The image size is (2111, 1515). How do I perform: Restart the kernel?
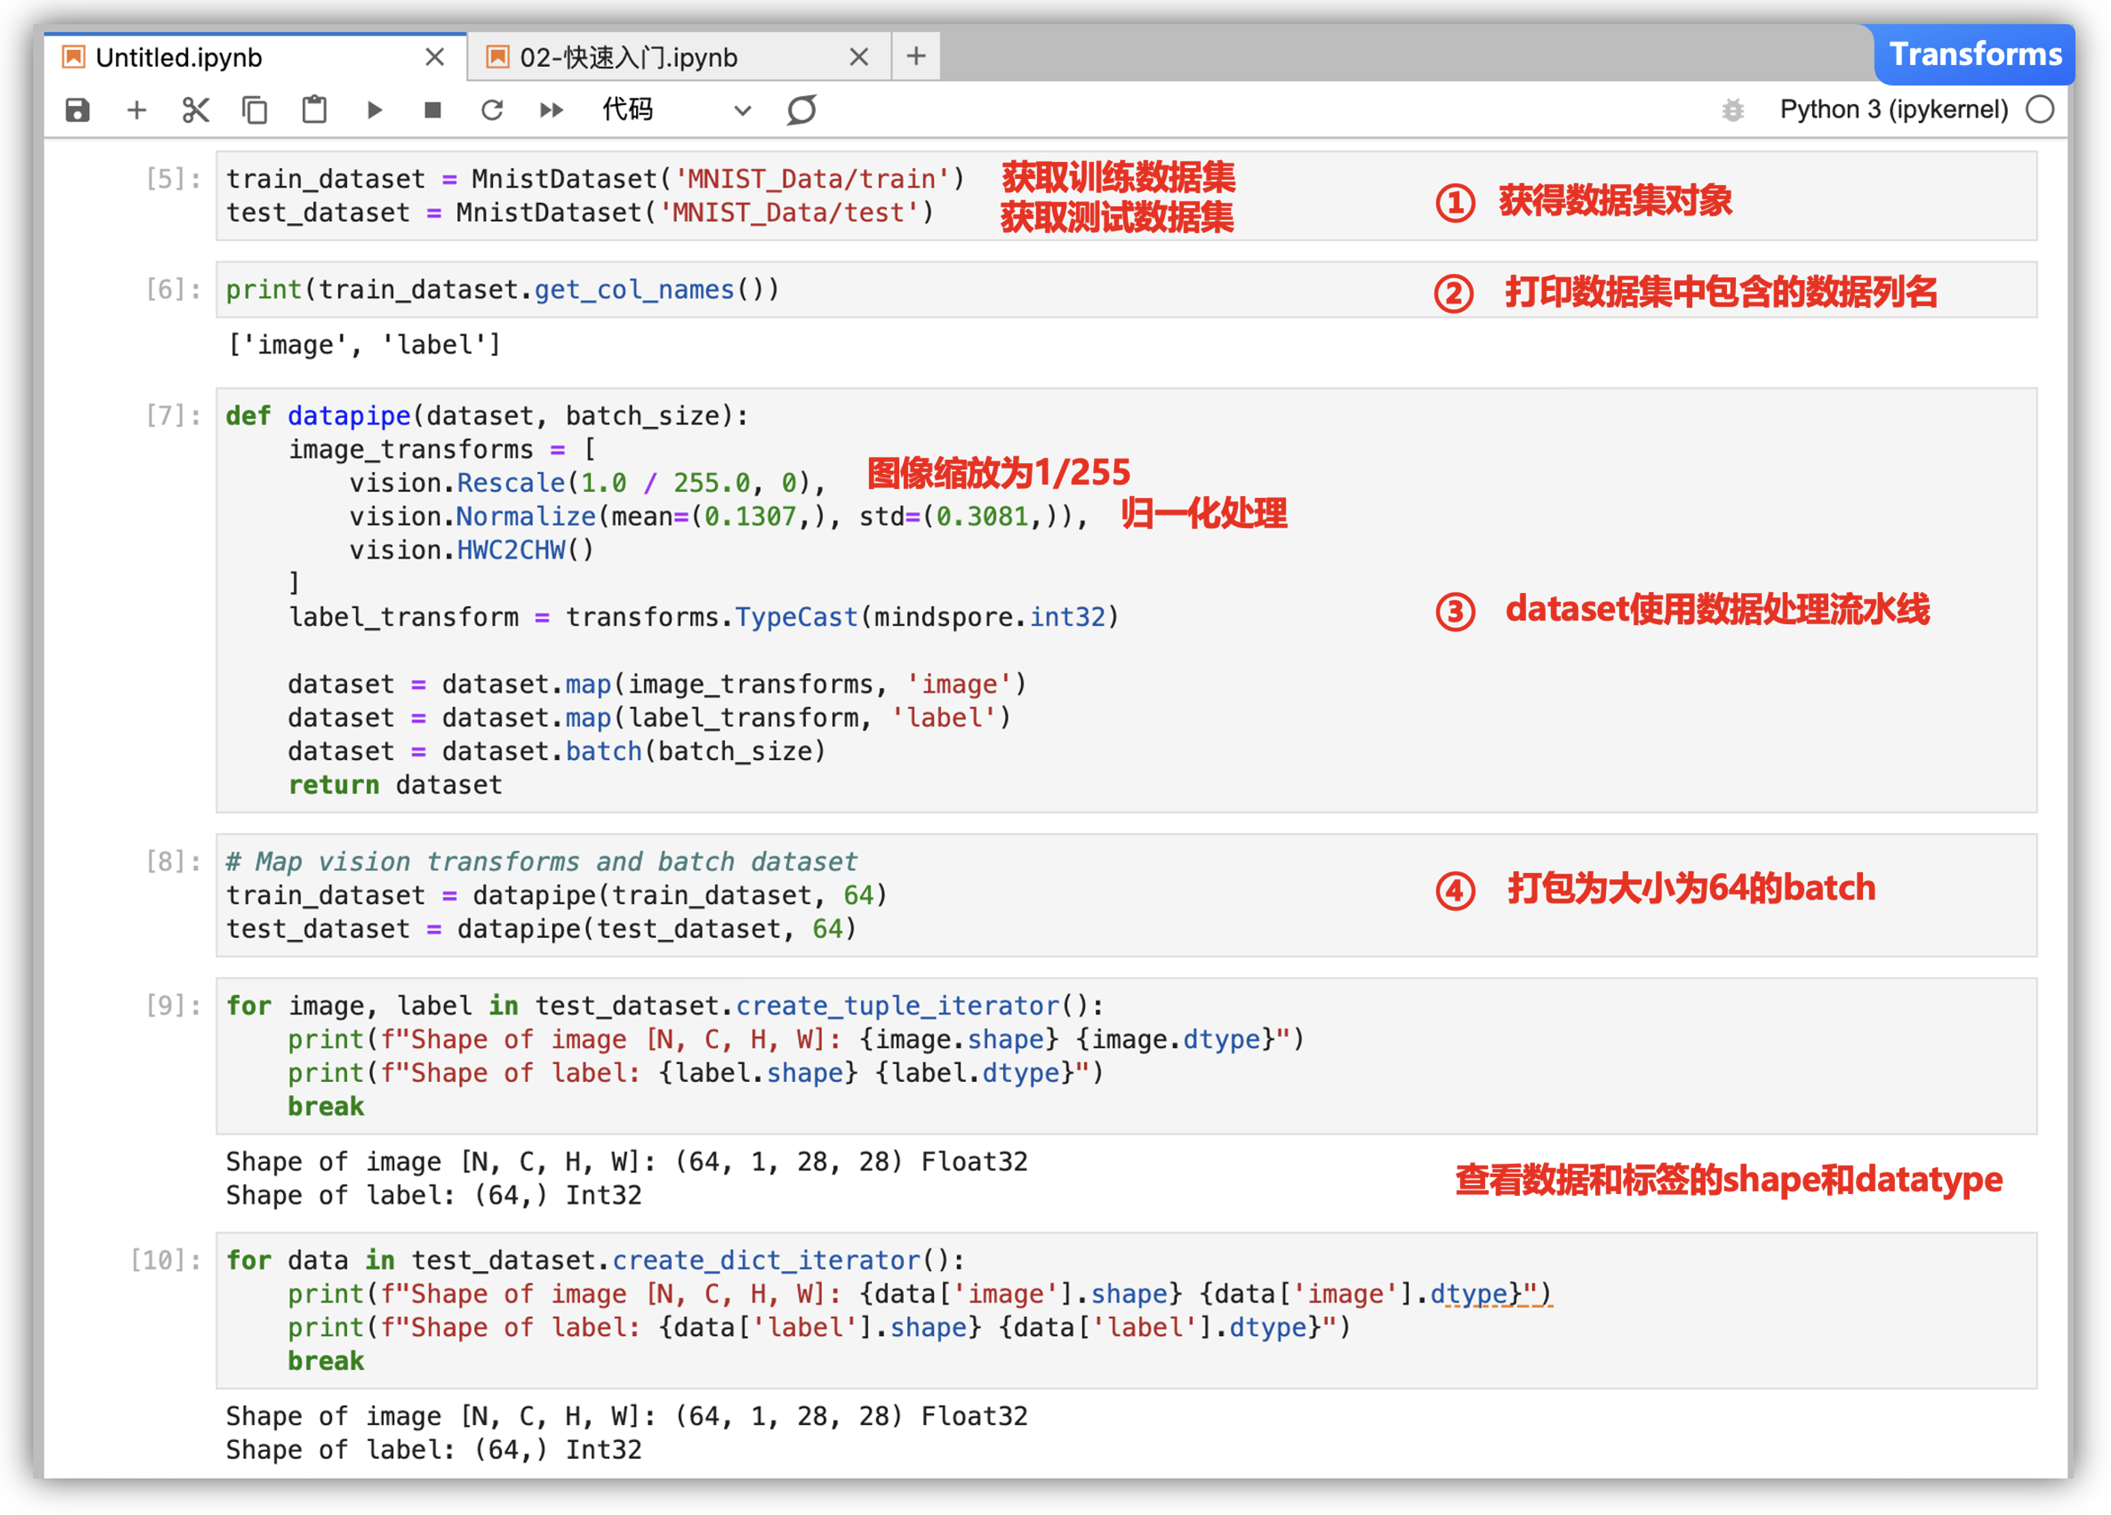[x=491, y=110]
